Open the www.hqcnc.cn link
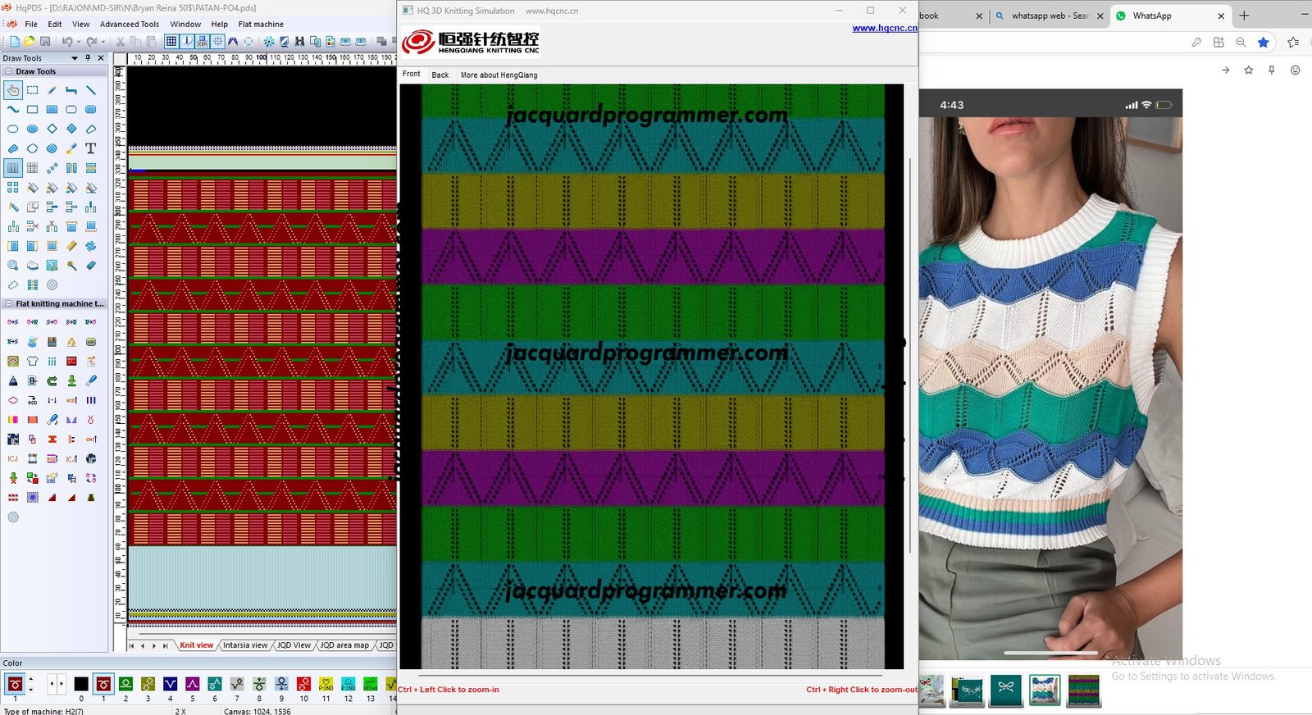The height and width of the screenshot is (715, 1312). coord(884,28)
